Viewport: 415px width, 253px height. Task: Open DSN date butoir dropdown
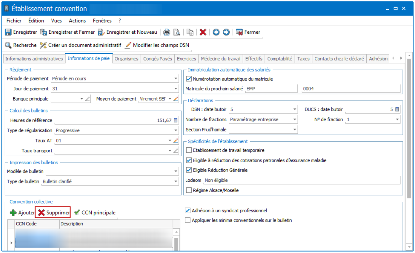click(295, 109)
